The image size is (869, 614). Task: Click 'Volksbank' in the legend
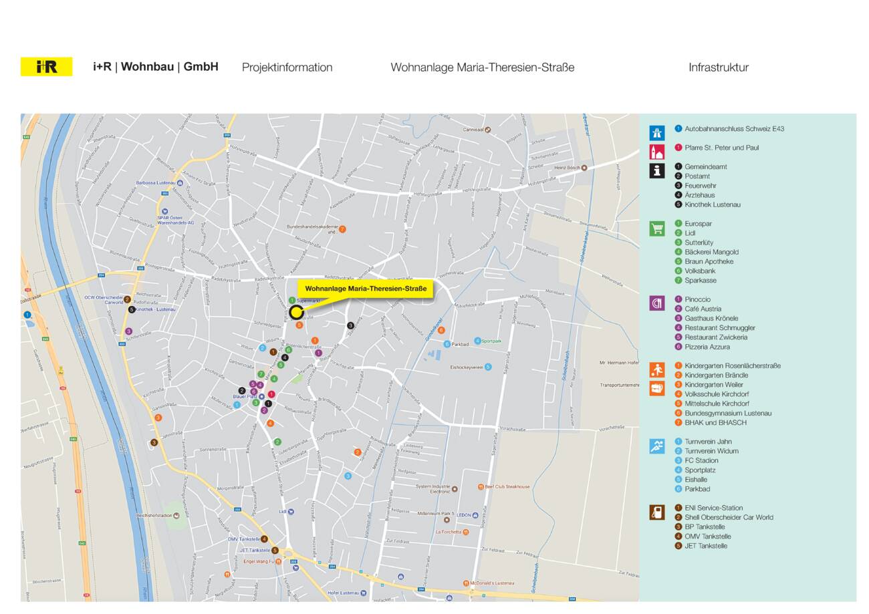[700, 271]
